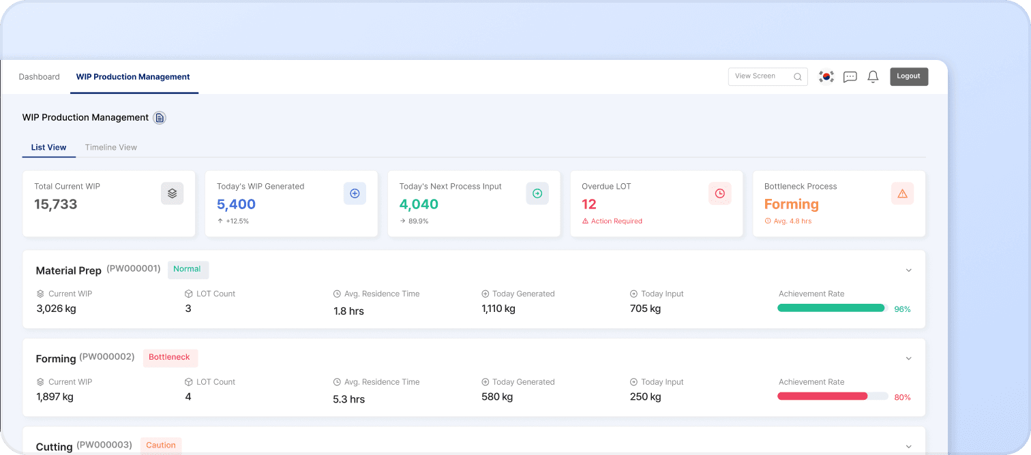Screen dimensions: 1031x455
Task: Click the 3,026 kg Current WIP value
Action: [x=56, y=309]
